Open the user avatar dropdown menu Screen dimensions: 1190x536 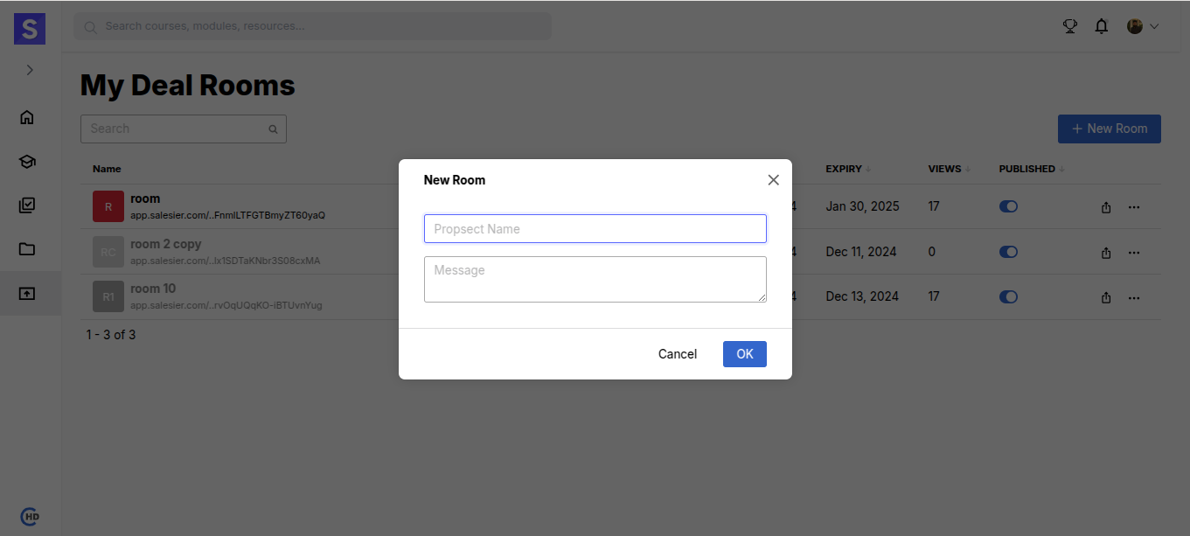(1142, 26)
